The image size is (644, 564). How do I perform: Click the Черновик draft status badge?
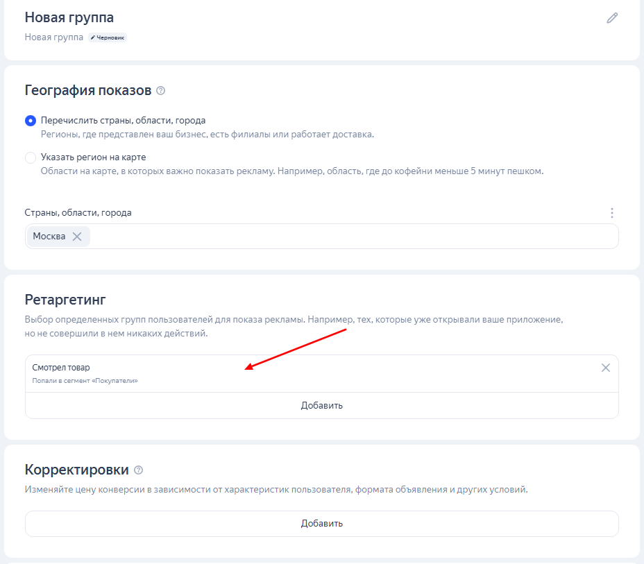coord(108,37)
